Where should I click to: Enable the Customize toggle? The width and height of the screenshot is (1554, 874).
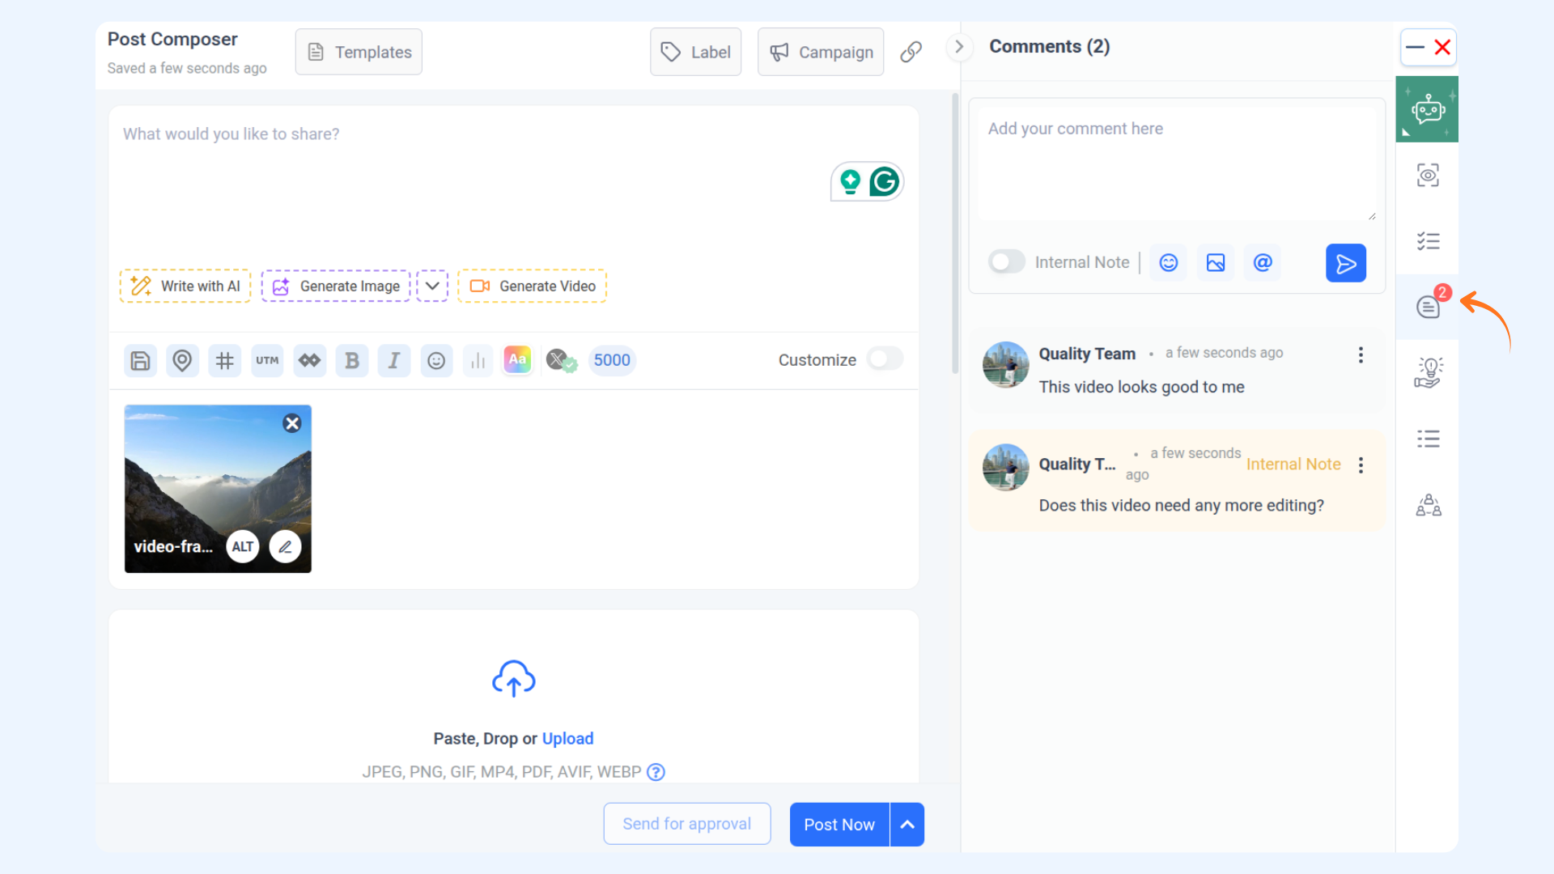pyautogui.click(x=885, y=359)
